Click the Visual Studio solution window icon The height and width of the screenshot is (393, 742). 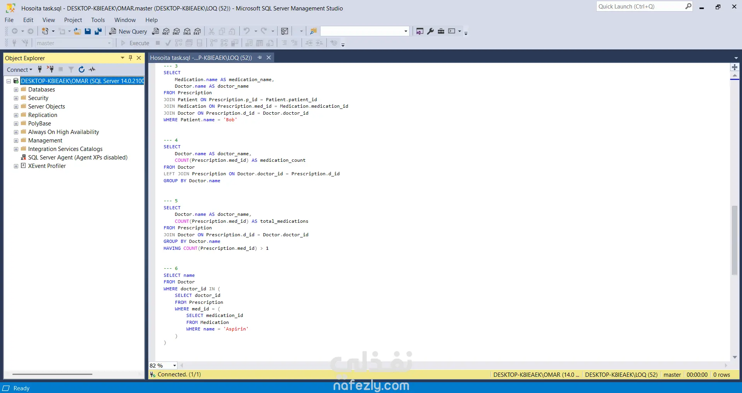[420, 31]
